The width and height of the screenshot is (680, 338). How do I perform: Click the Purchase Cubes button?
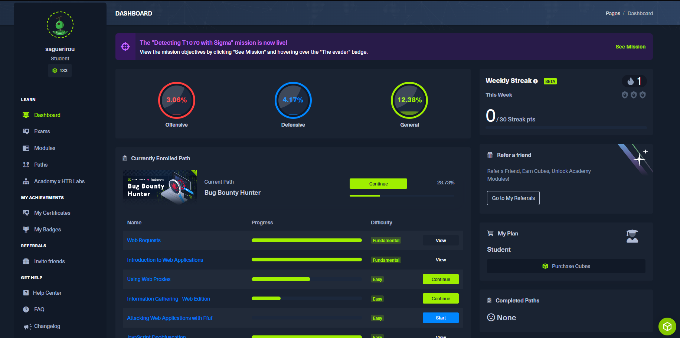pos(566,266)
